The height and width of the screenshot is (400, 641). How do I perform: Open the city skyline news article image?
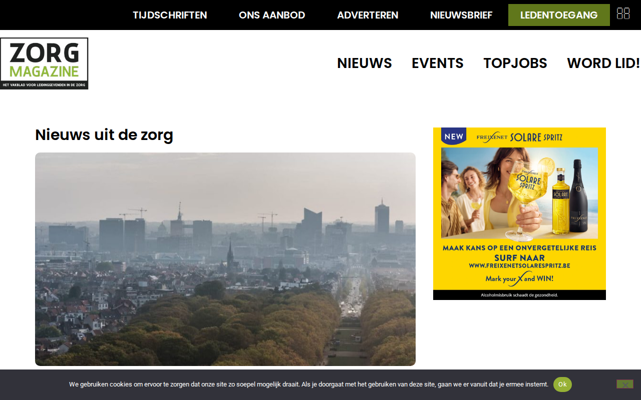coord(225,259)
